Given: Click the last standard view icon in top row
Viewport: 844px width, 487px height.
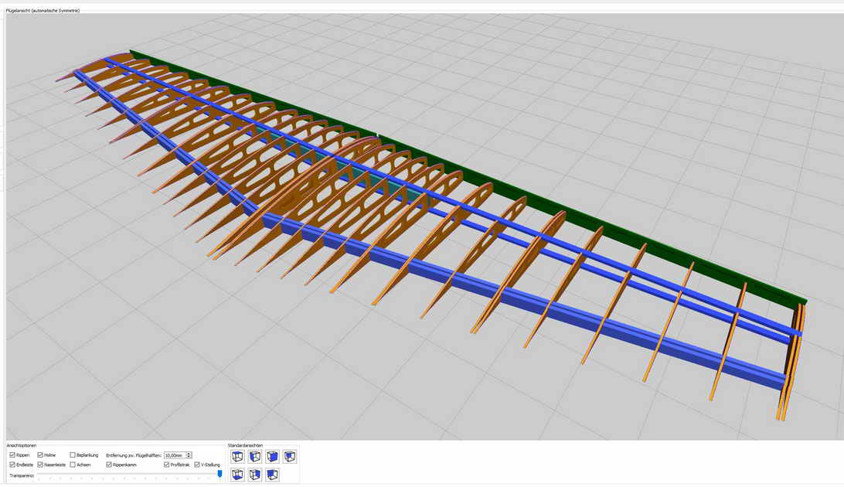Looking at the screenshot, I should click(x=290, y=457).
